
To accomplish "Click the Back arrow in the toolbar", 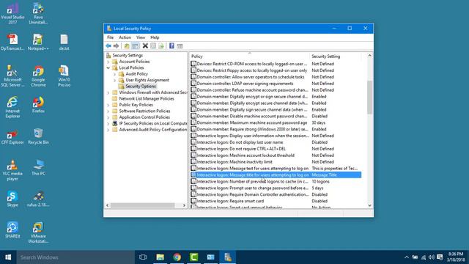I will point(108,45).
